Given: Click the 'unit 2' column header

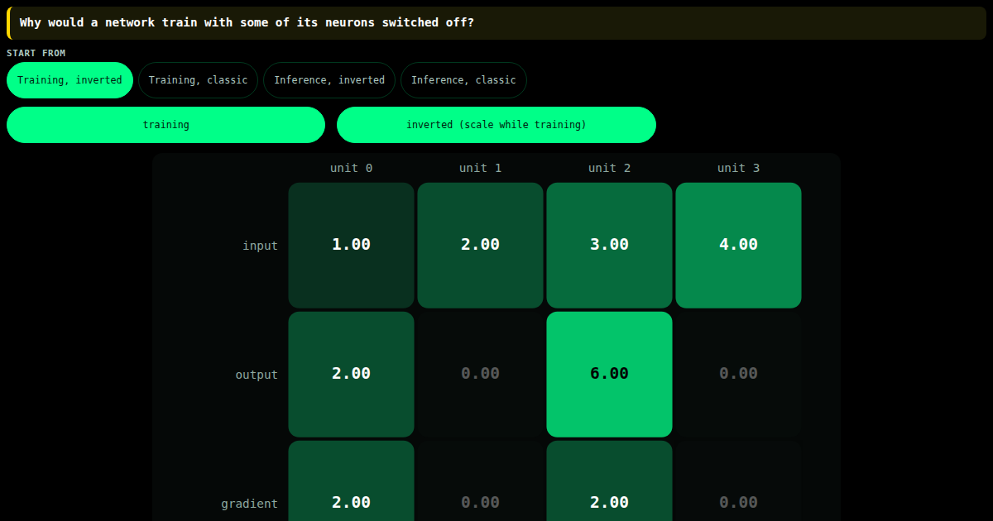Looking at the screenshot, I should [609, 168].
